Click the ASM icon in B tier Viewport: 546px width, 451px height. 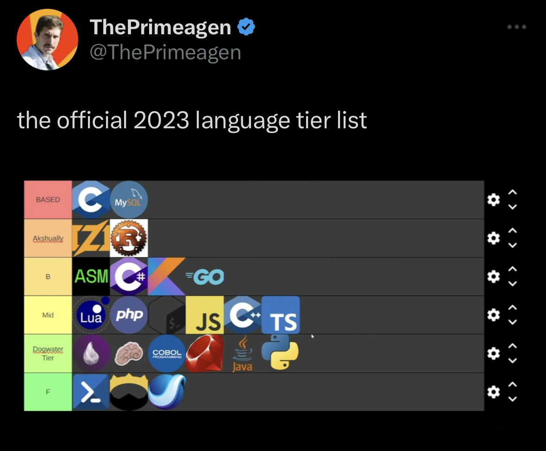point(91,276)
